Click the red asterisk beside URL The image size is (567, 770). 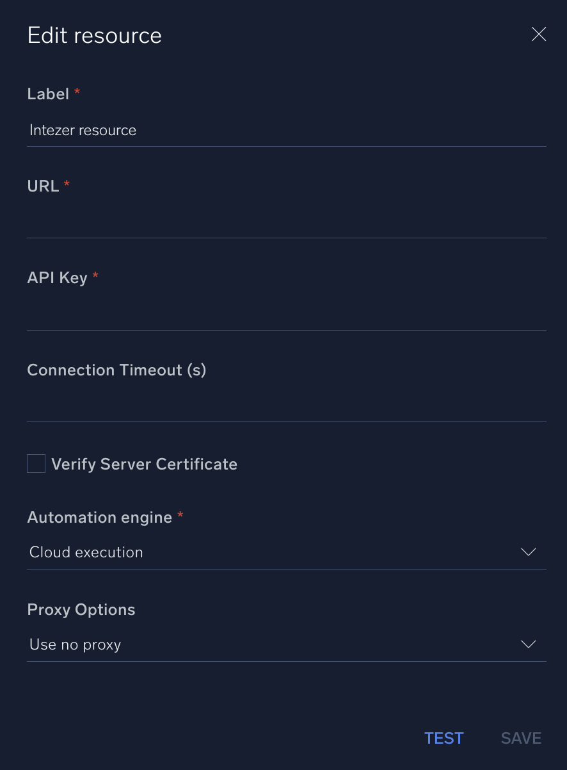pos(67,183)
